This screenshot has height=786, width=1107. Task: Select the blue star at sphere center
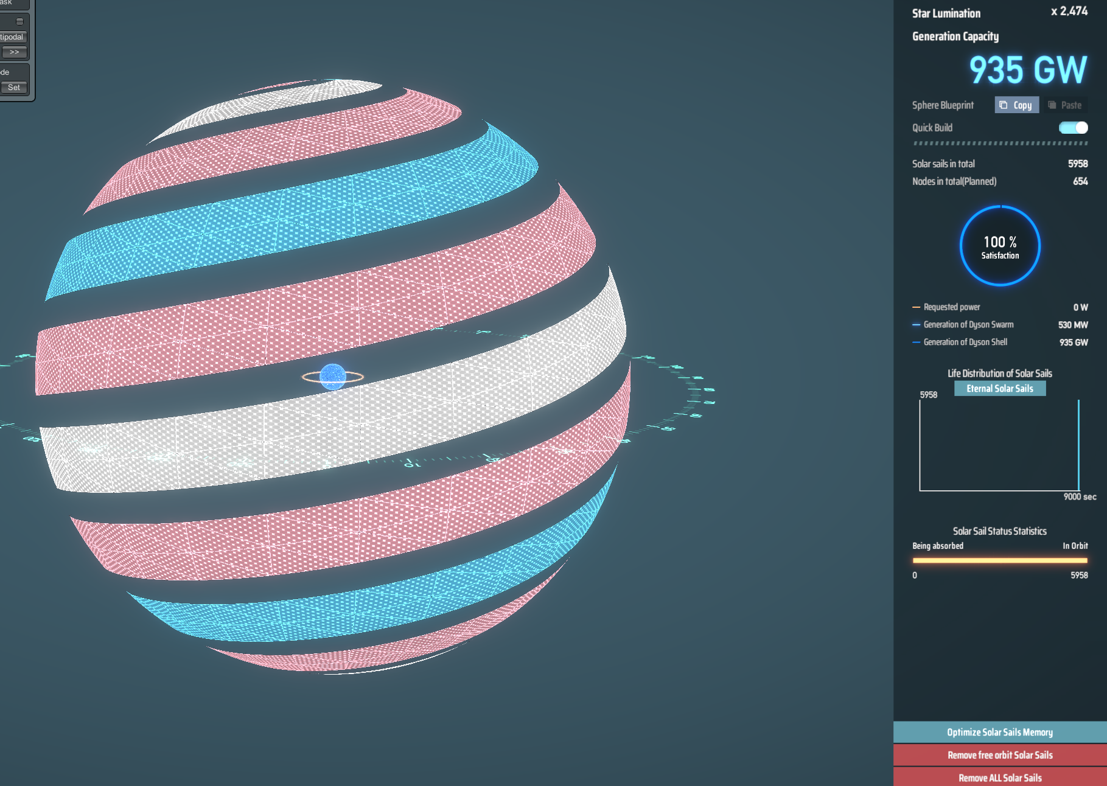(333, 377)
